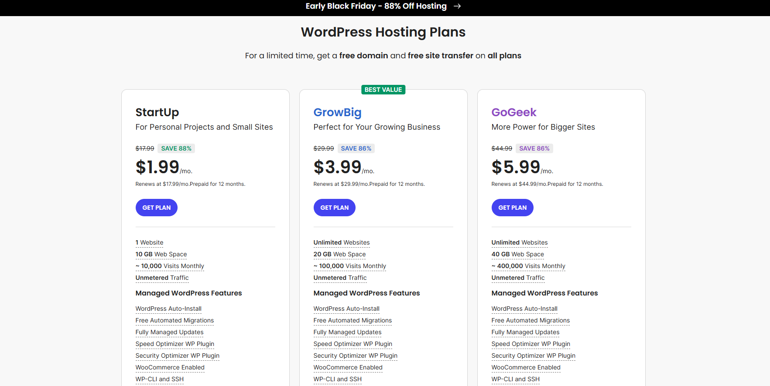
Task: Click the SAVE 88% badge
Action: click(176, 148)
